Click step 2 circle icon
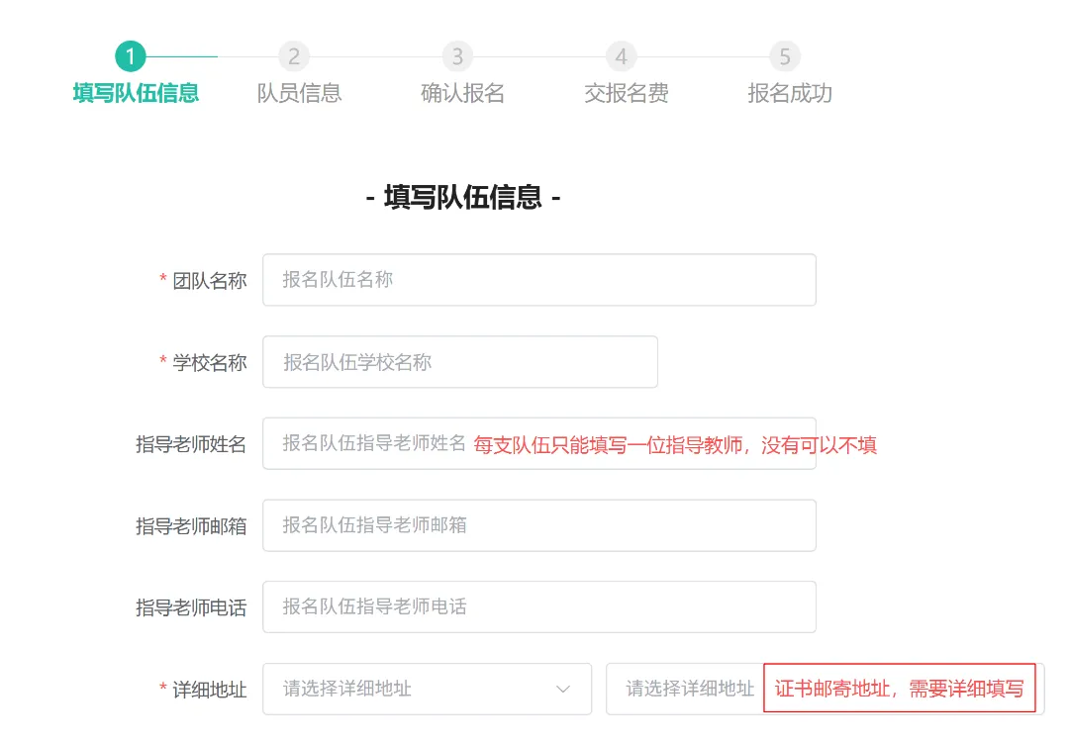Viewport: 1069px width, 743px height. point(294,56)
